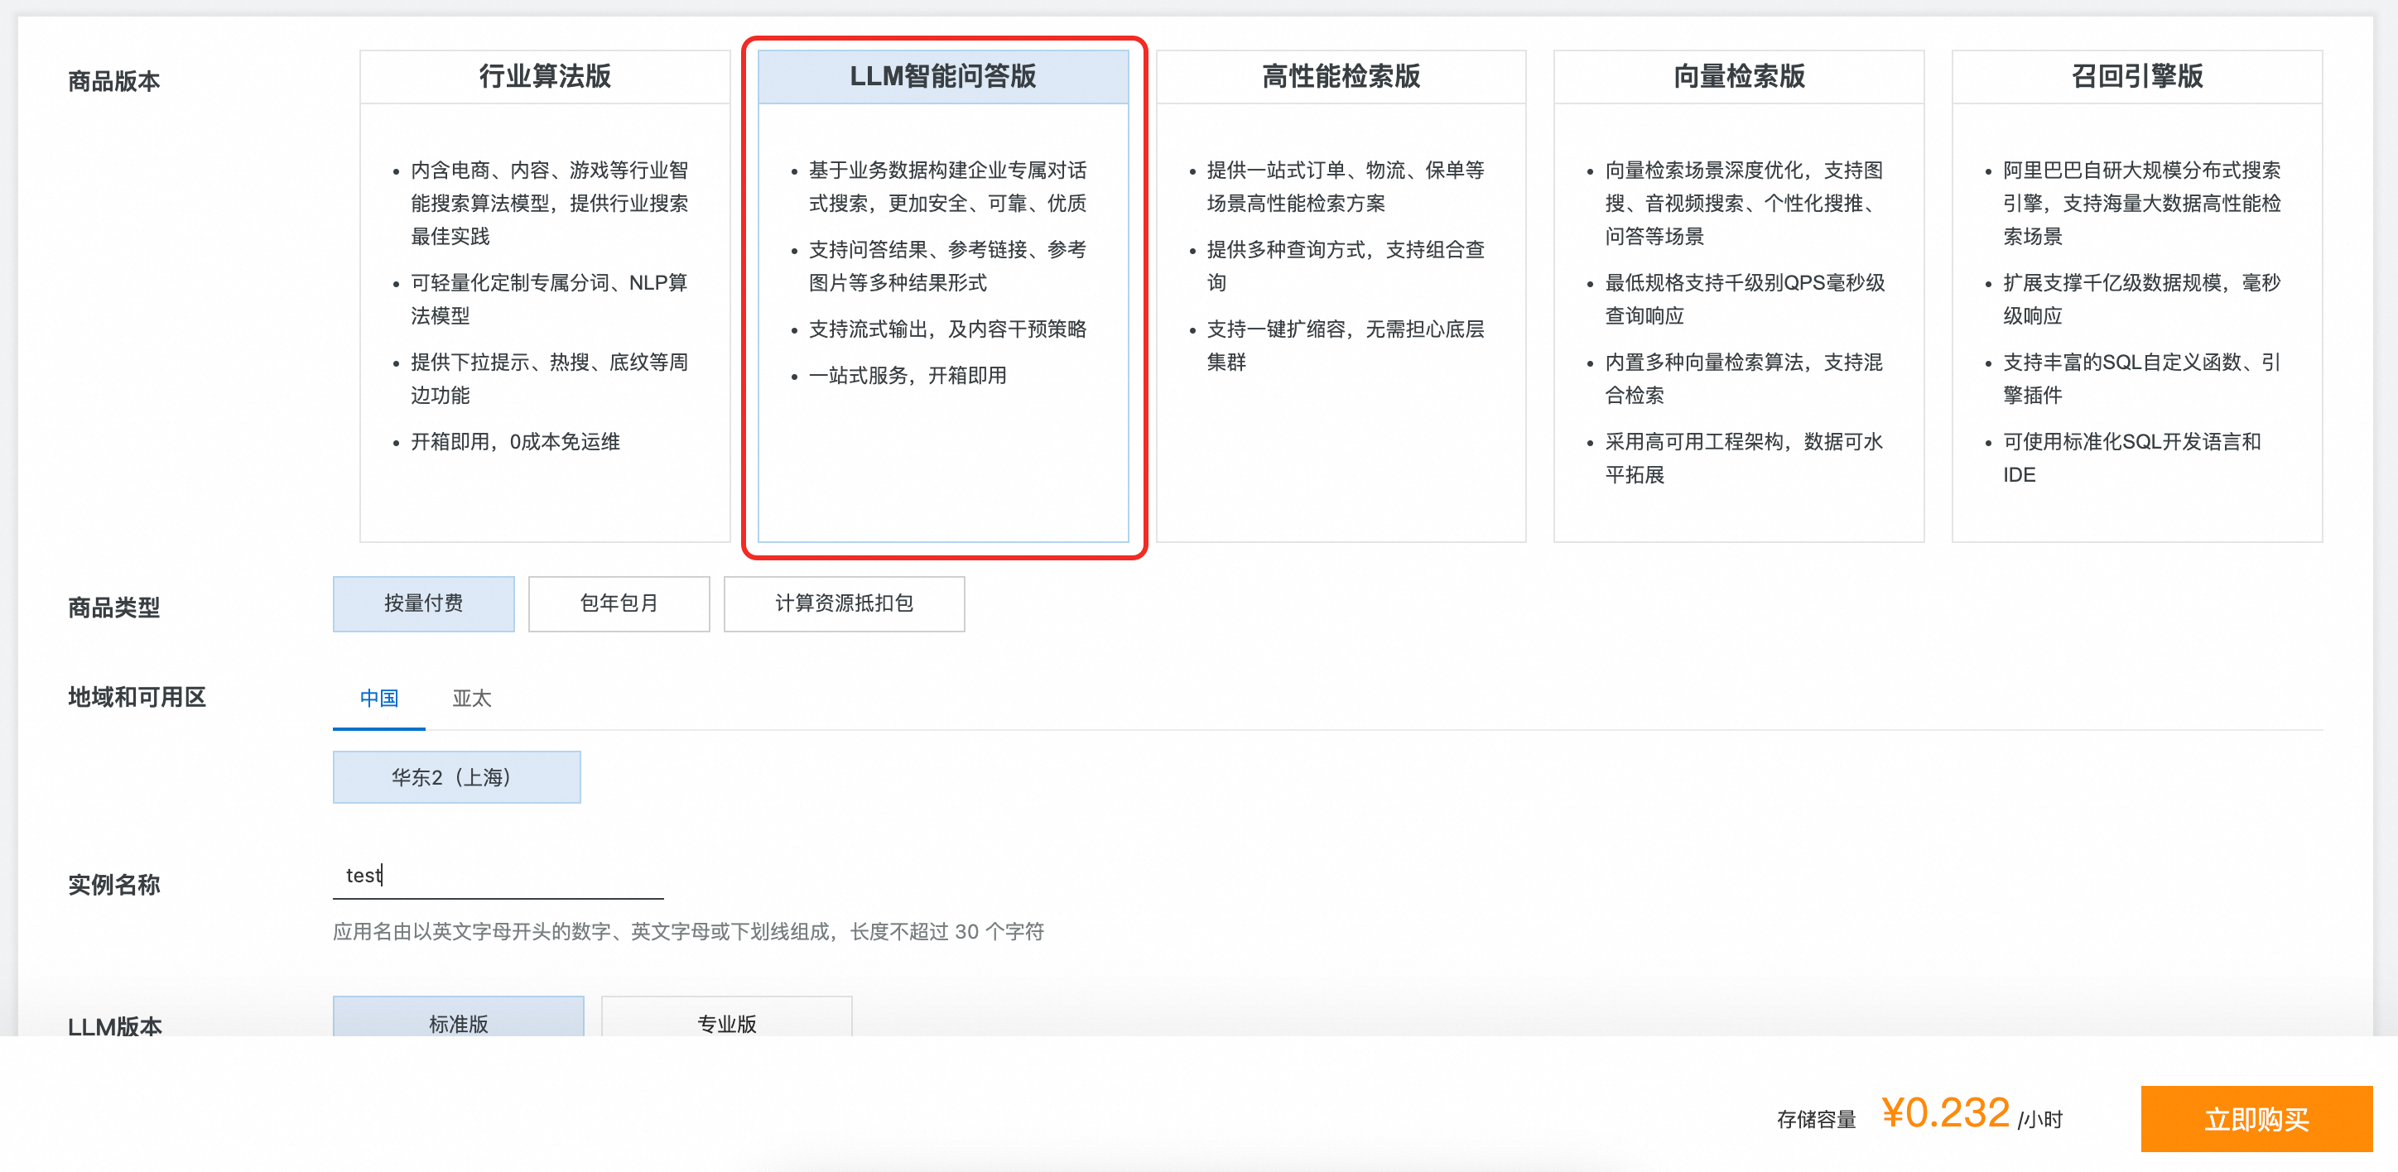Click the 立即购买 purchase button
This screenshot has width=2398, height=1172.
[2256, 1119]
